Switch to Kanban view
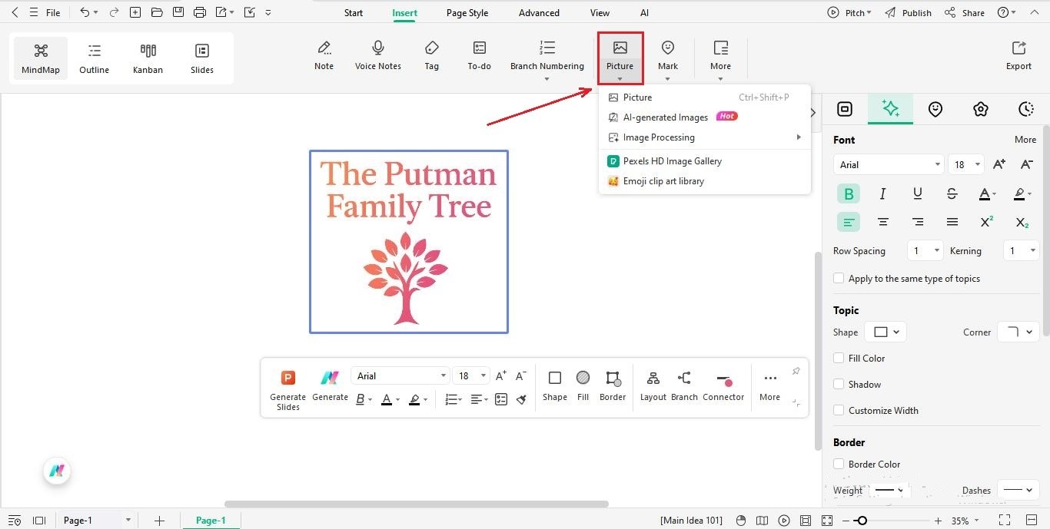1050x529 pixels. tap(148, 58)
